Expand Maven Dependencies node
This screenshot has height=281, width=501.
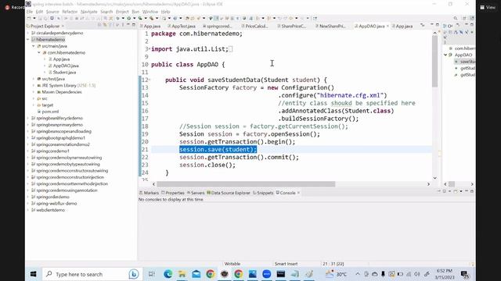pyautogui.click(x=34, y=92)
